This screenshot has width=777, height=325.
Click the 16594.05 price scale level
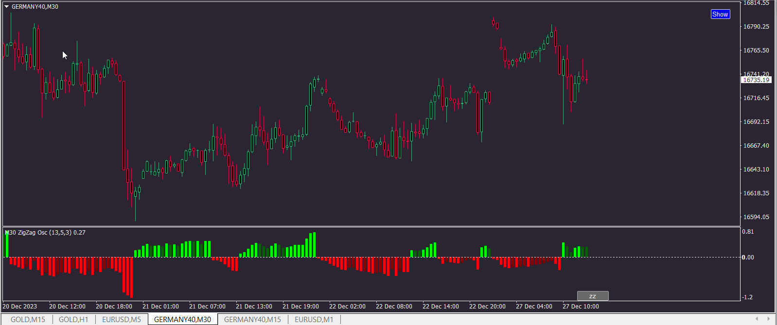tap(756, 217)
